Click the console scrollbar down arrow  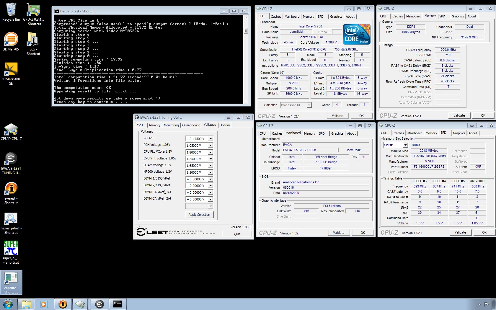246,101
